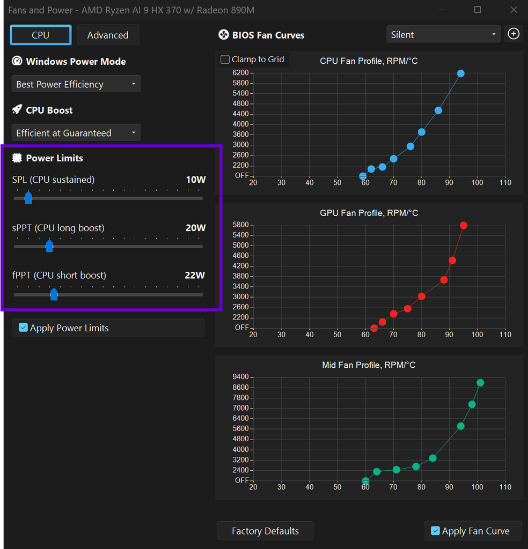Click the BIOS Fan Curves fan icon

tap(224, 35)
